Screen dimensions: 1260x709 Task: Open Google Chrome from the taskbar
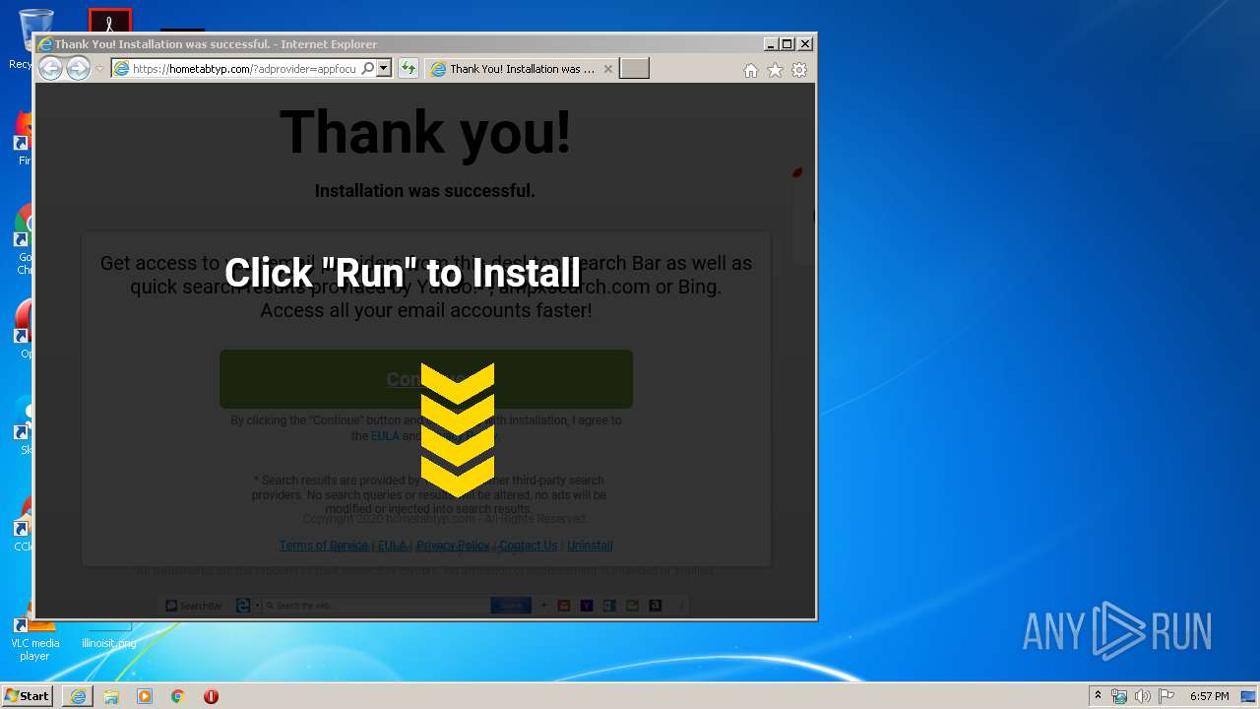click(178, 696)
